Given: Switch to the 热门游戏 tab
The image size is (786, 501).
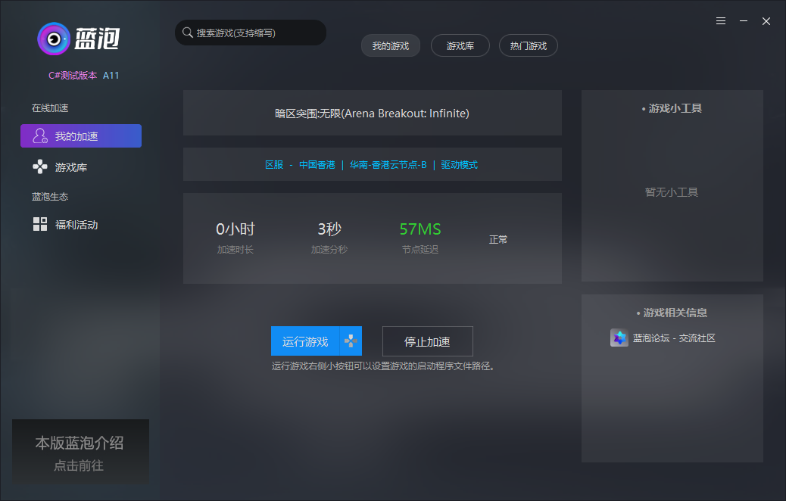Looking at the screenshot, I should (x=529, y=45).
